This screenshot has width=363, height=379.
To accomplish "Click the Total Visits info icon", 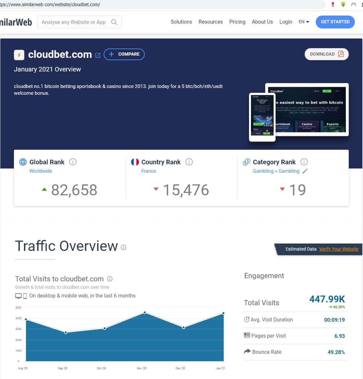I will pos(110,279).
